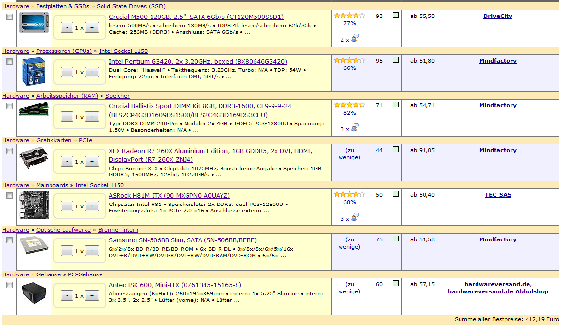Viewport: 562px width, 325px height.
Task: Visit Mindfactory link for Intel Pentium
Action: tap(498, 61)
